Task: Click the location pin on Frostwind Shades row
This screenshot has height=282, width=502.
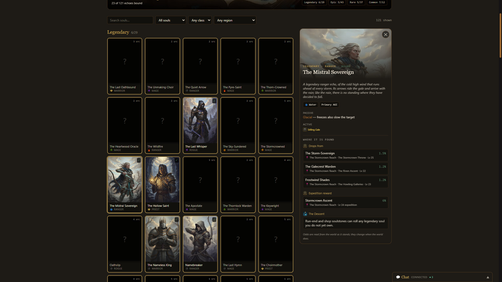Action: [x=307, y=184]
